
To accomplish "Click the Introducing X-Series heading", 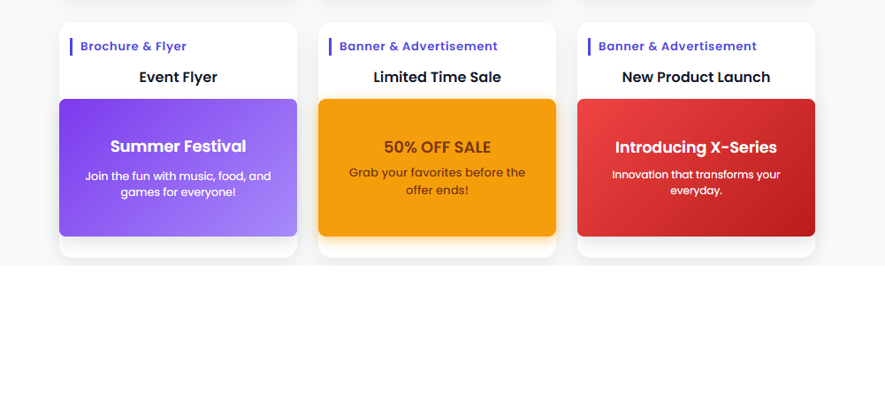I will 696,147.
